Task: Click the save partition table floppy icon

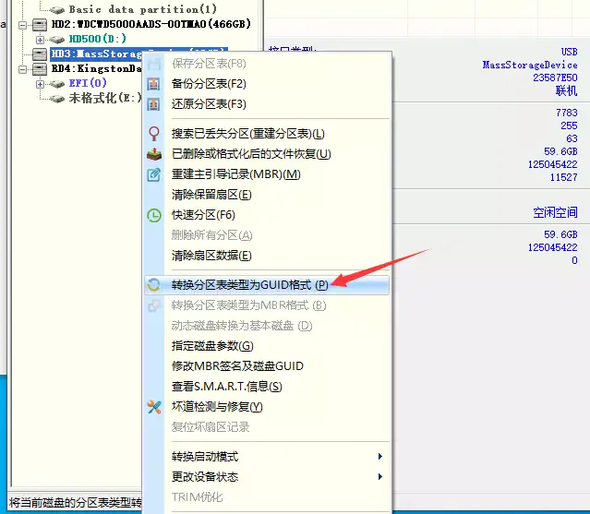Action: click(x=154, y=64)
